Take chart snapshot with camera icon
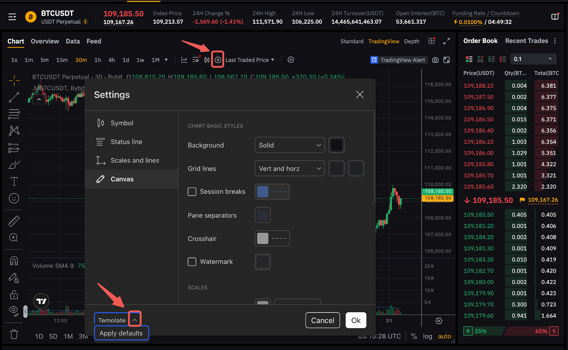Viewport: 568px width, 350px height. pyautogui.click(x=435, y=60)
